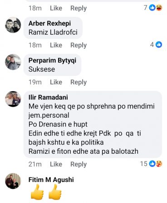Open the Perparim Bytyqi name link
167x203 pixels.
pos(52,61)
